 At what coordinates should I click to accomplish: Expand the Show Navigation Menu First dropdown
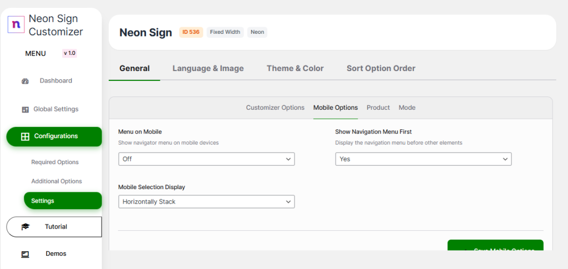tap(423, 159)
